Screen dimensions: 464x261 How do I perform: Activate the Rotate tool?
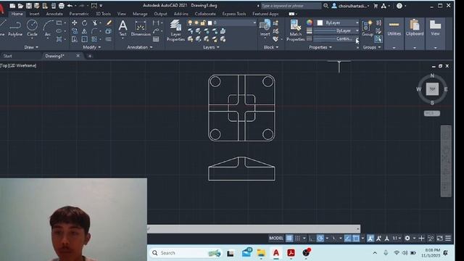(85, 22)
